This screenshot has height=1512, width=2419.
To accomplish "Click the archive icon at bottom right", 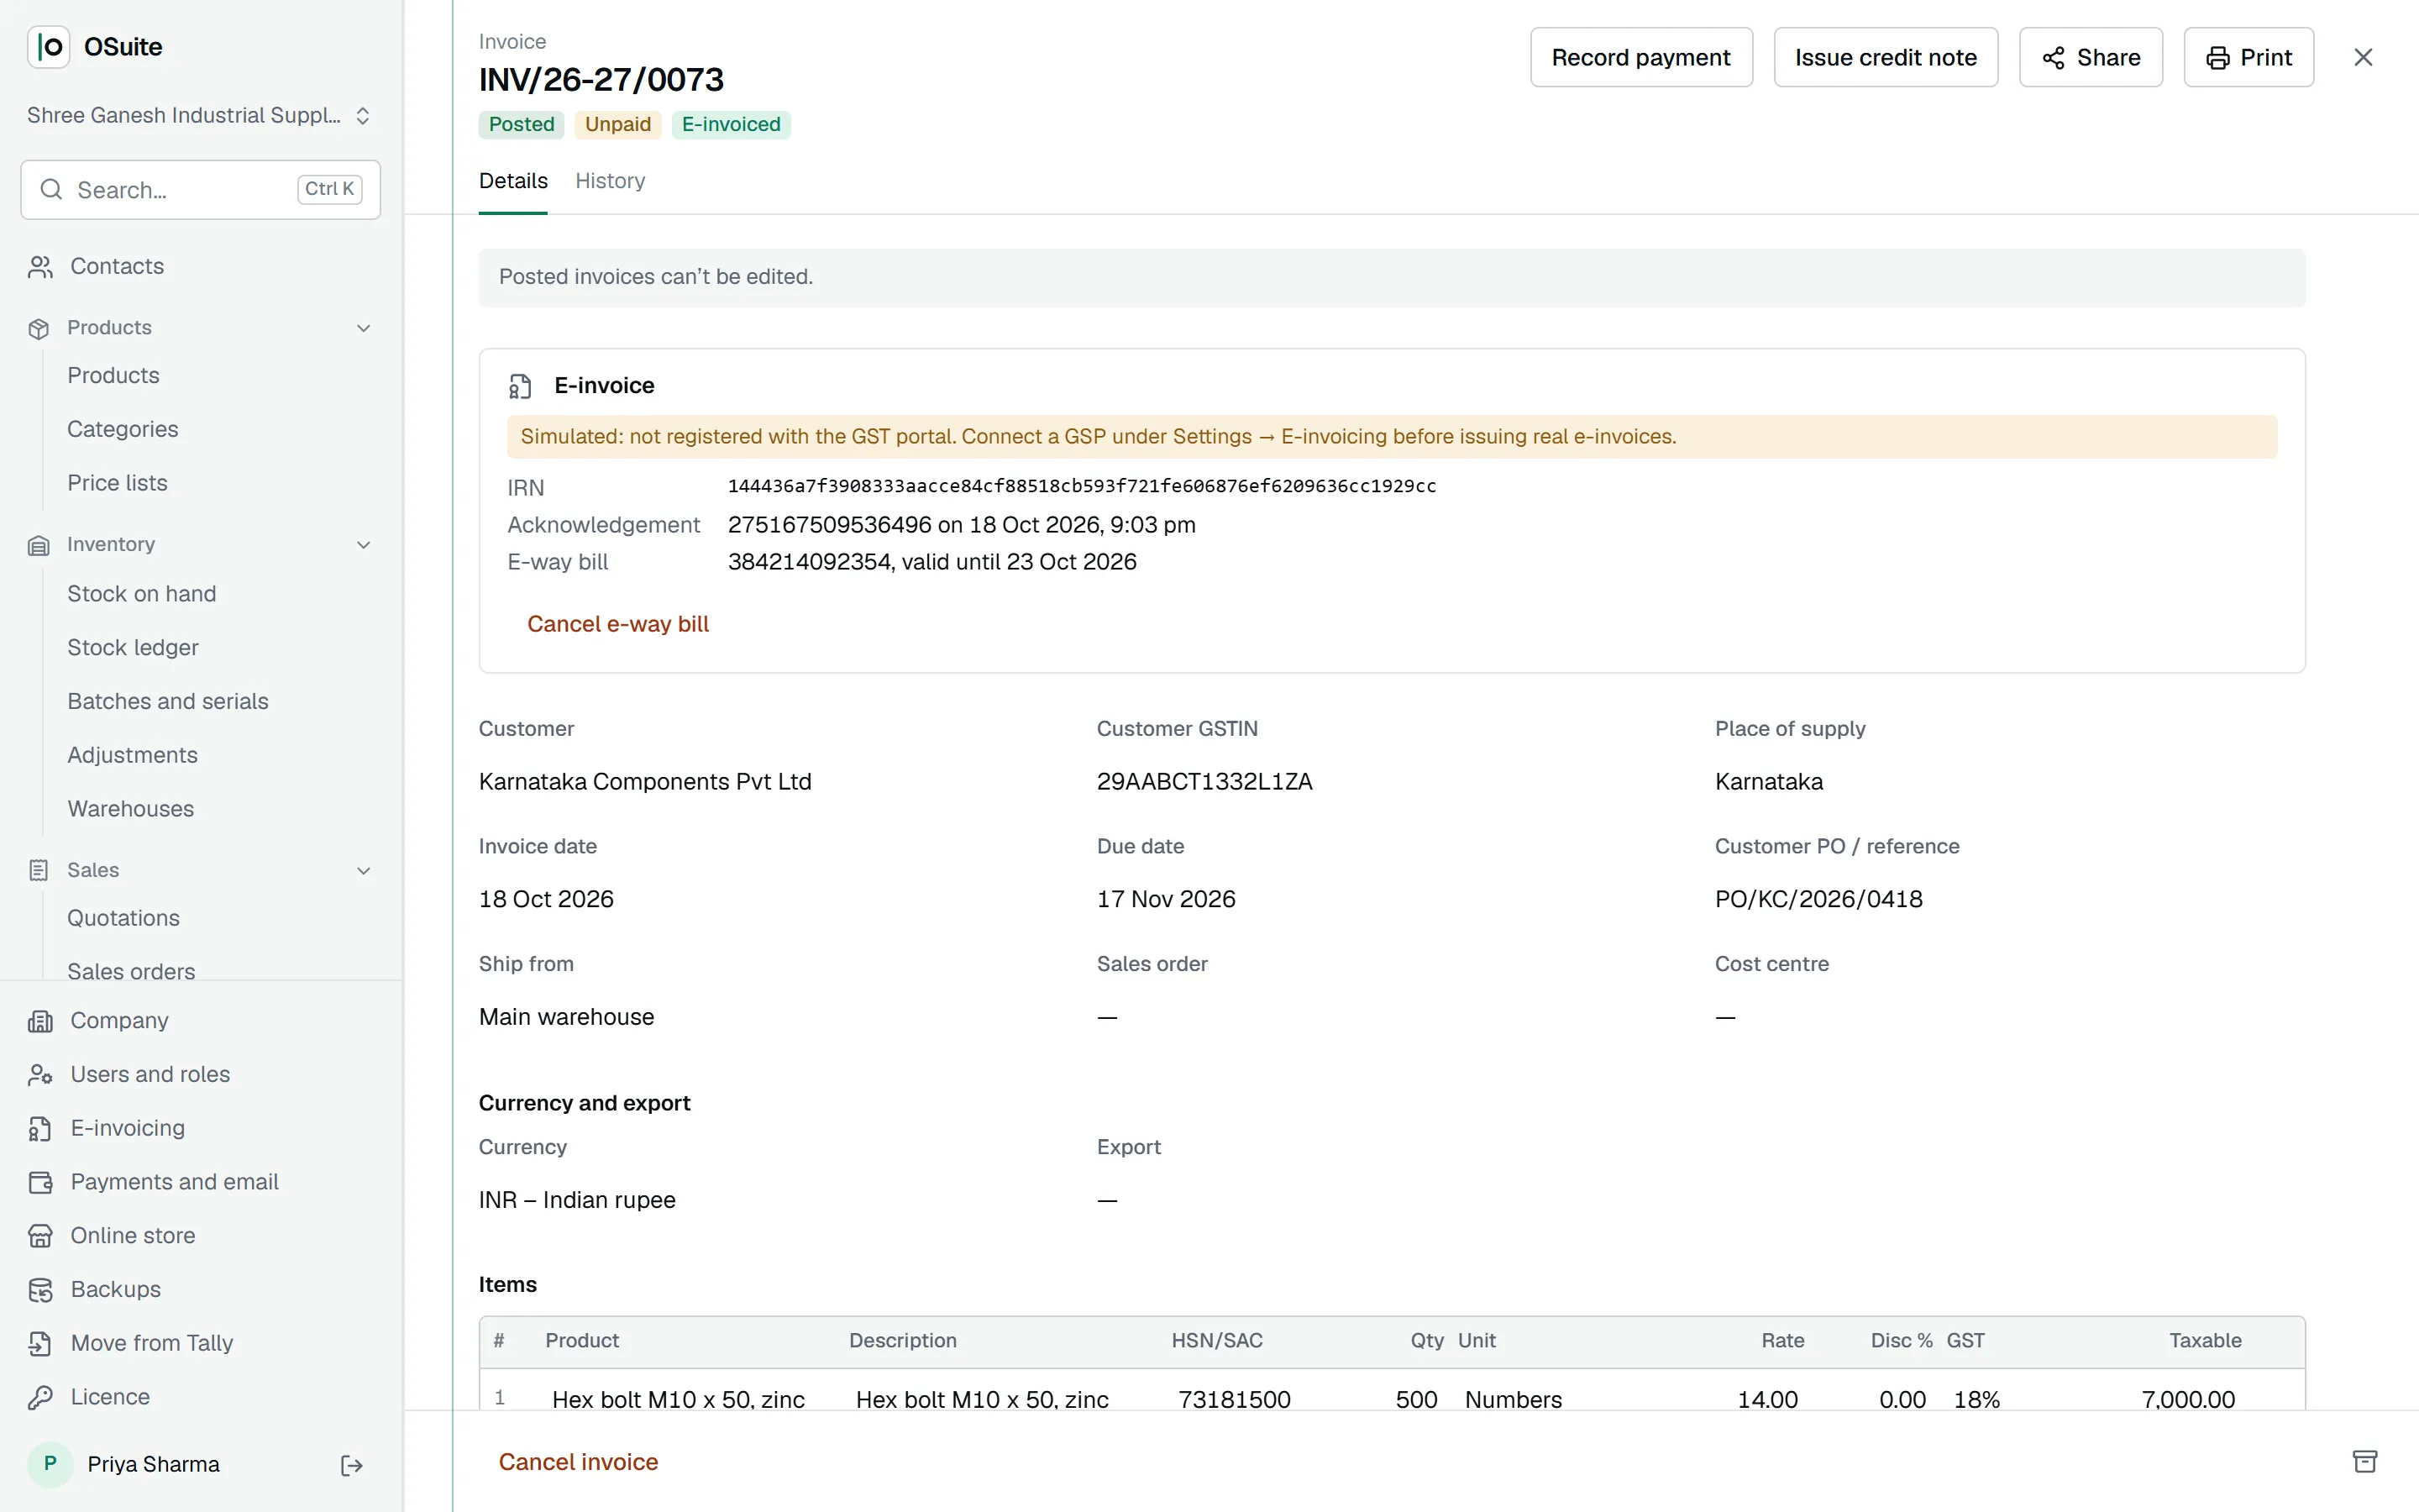I will pyautogui.click(x=2365, y=1461).
